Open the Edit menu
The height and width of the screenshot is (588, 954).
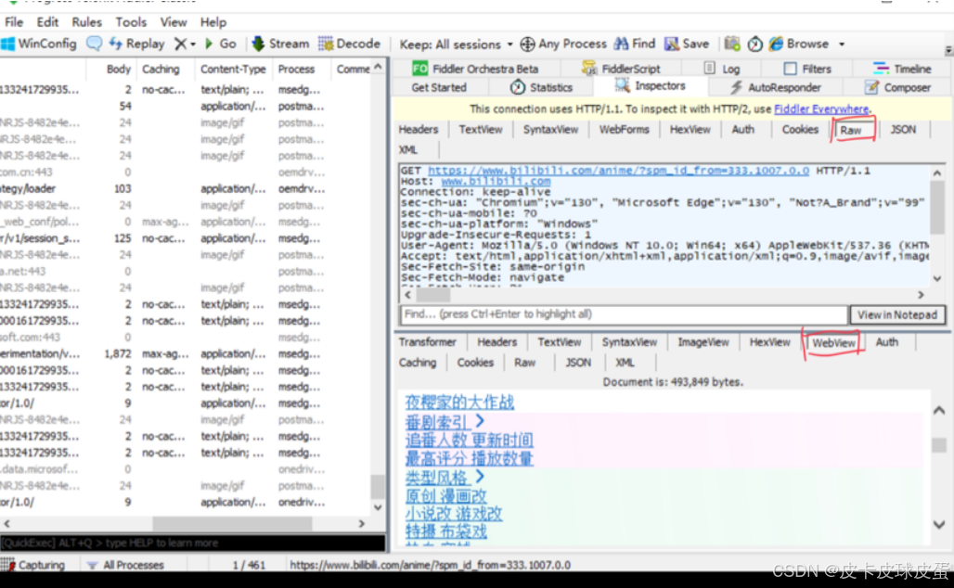[47, 22]
